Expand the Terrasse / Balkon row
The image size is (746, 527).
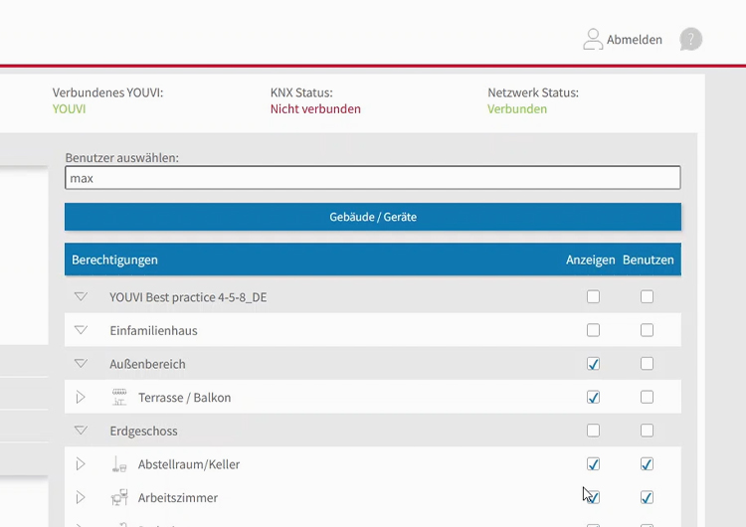[x=81, y=397]
